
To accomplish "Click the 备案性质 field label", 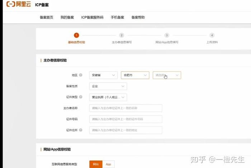I will [72, 86].
